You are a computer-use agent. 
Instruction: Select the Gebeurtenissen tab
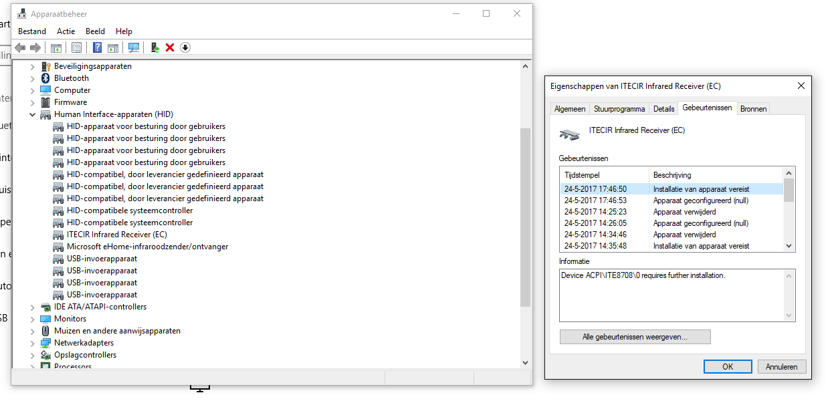click(707, 108)
